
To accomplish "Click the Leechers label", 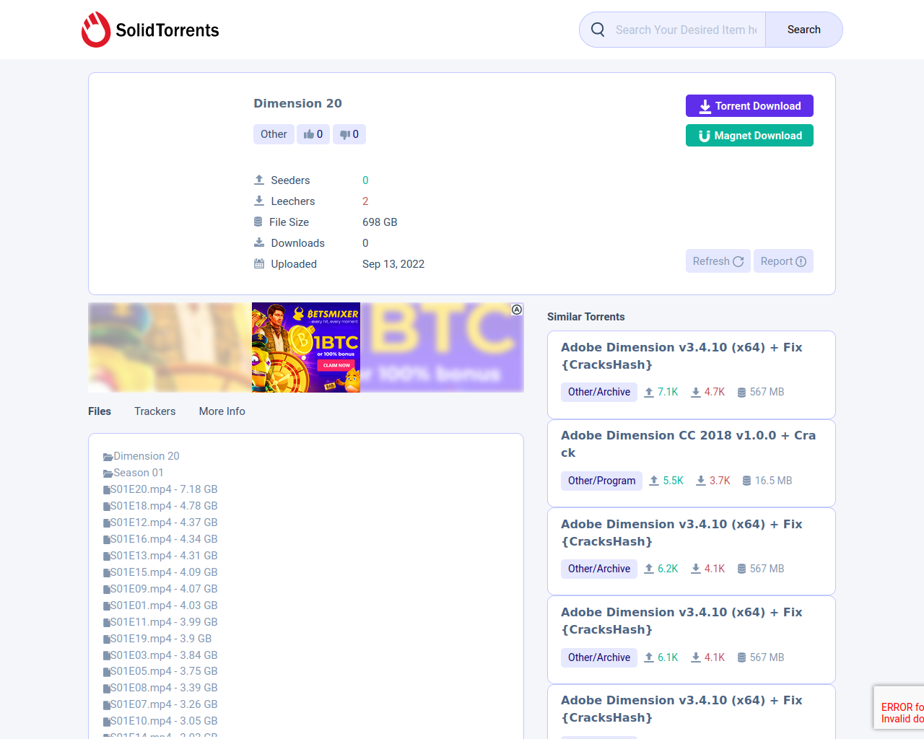I will [293, 201].
